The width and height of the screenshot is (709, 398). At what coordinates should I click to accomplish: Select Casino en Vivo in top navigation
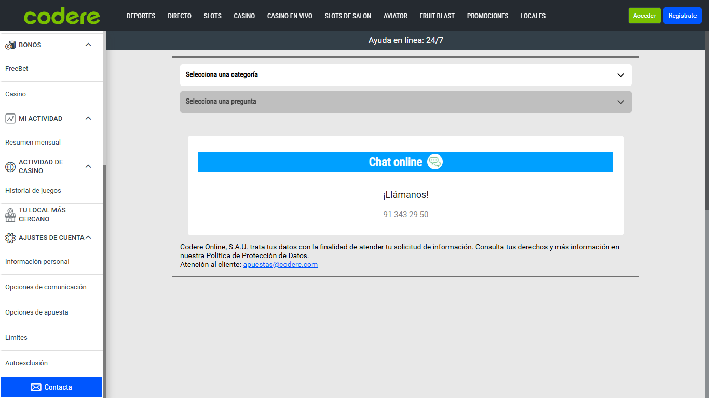pos(290,16)
